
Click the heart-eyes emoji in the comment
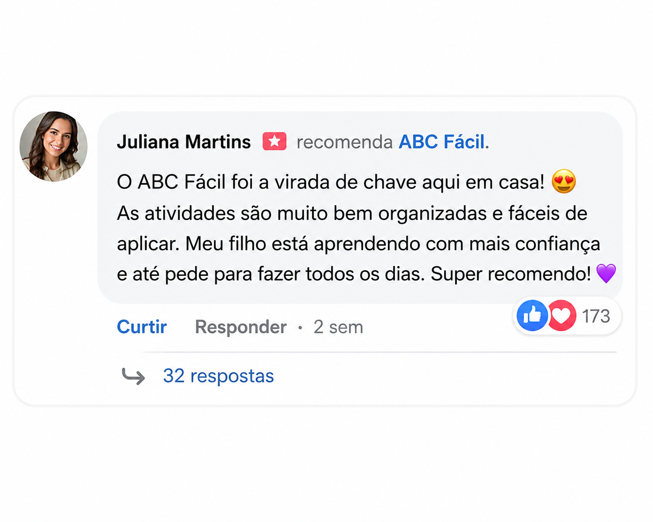(564, 182)
